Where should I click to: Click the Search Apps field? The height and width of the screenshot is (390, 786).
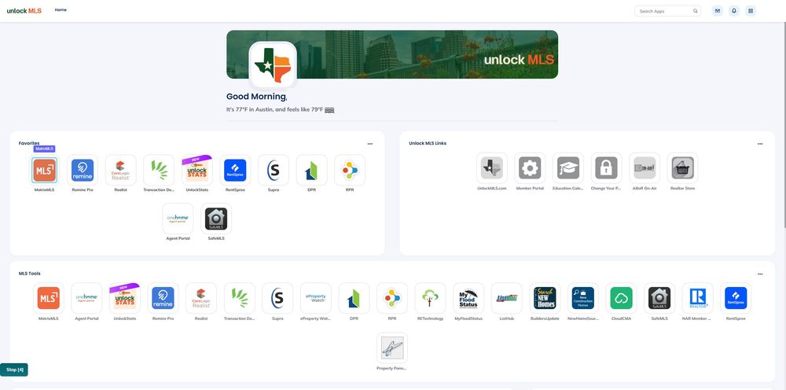click(667, 11)
